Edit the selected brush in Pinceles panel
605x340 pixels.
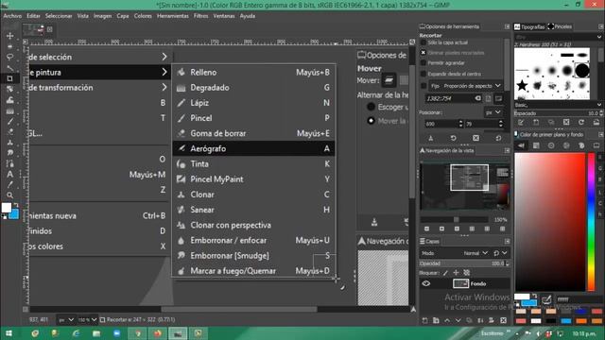click(521, 123)
